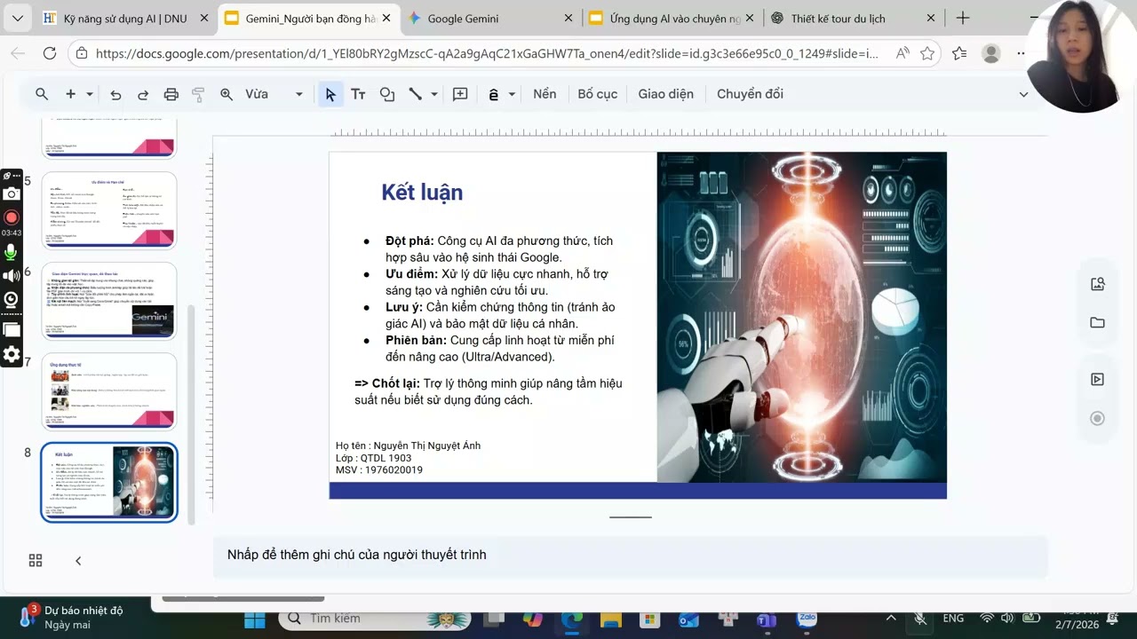Toggle the recorder microphone
The height and width of the screenshot is (639, 1137).
coord(12,252)
